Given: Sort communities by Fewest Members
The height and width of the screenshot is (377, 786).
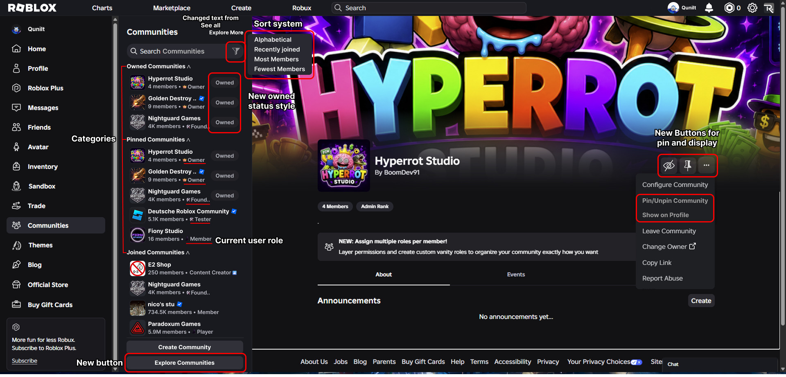Looking at the screenshot, I should (x=280, y=69).
